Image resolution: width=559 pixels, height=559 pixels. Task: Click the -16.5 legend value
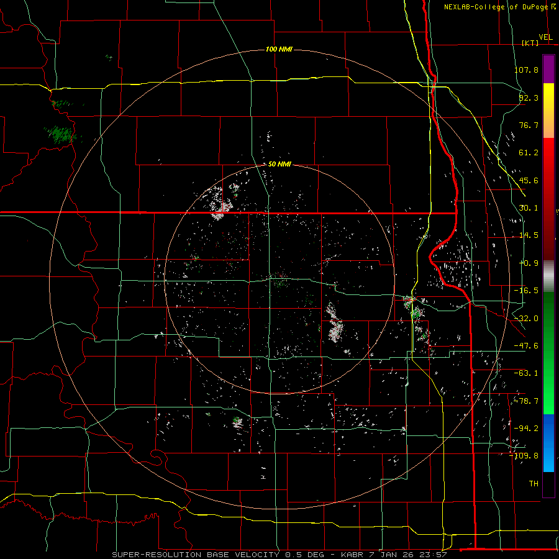point(526,291)
